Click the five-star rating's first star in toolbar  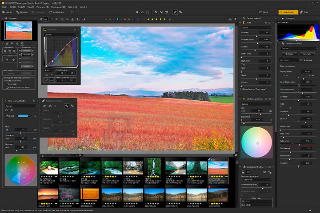(x=148, y=19)
